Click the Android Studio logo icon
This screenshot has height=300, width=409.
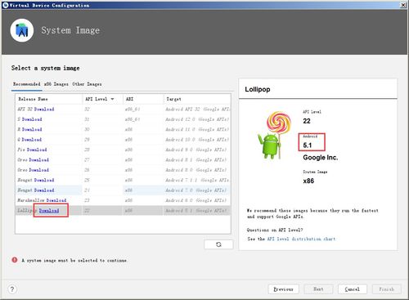22,30
